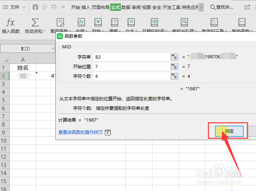Click the save icon in quick toolbar
Image resolution: width=256 pixels, height=191 pixels.
click(35, 7)
